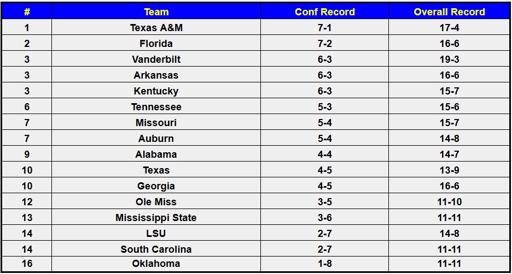
Task: Click the # rank column header
Action: coord(27,11)
